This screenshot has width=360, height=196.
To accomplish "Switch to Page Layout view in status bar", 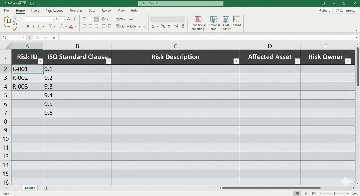I will pos(306,194).
